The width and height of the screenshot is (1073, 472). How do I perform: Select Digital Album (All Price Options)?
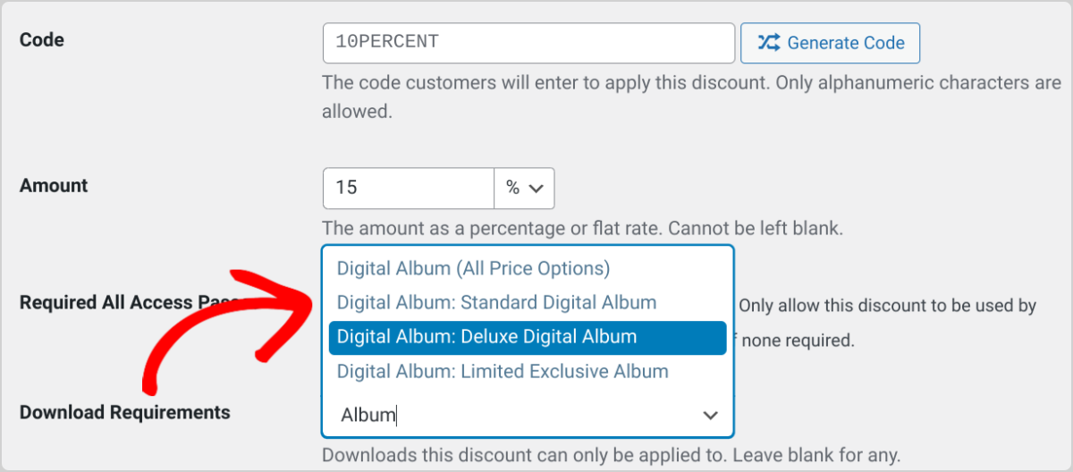point(473,268)
